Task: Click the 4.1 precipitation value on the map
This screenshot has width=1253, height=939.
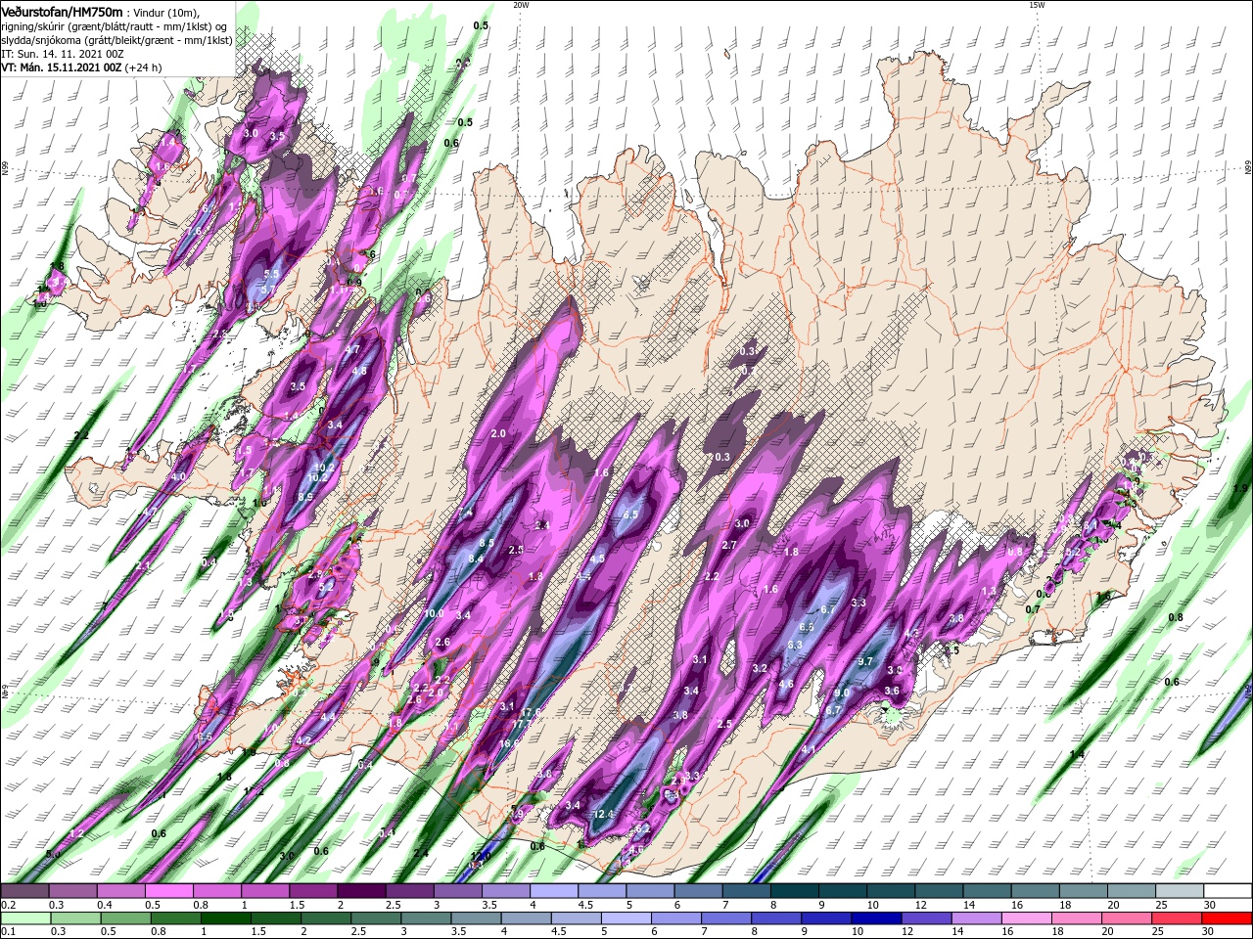Action: [809, 749]
